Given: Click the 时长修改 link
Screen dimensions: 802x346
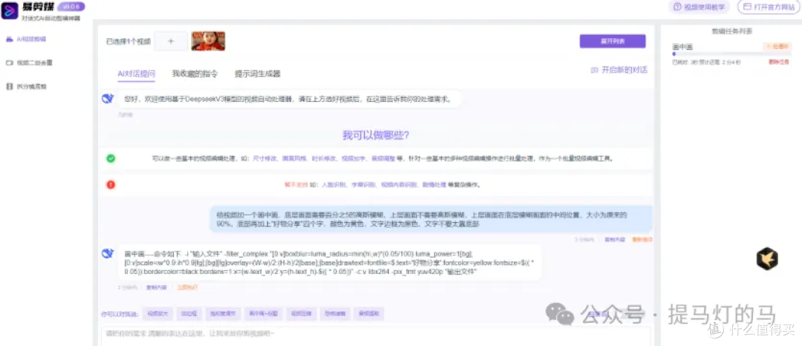Looking at the screenshot, I should click(x=323, y=159).
